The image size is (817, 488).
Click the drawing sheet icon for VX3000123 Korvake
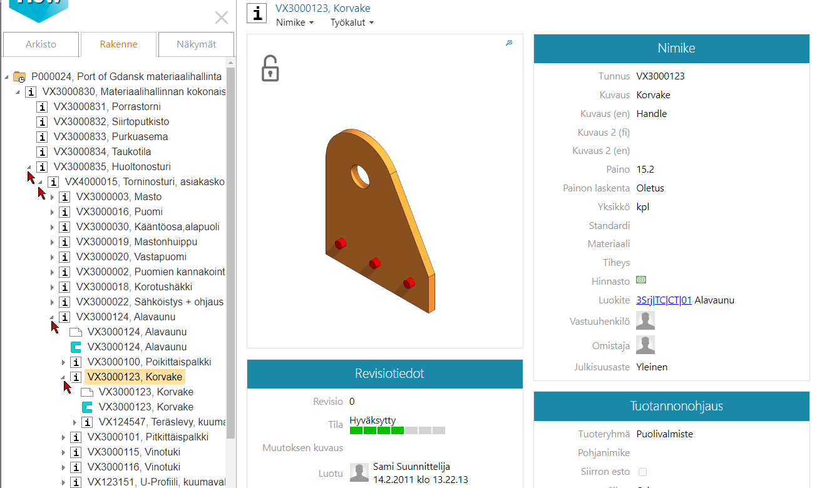[x=87, y=392]
